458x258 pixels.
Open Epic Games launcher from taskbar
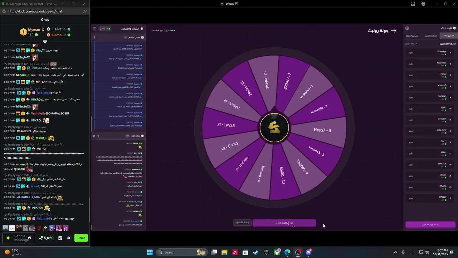266,252
